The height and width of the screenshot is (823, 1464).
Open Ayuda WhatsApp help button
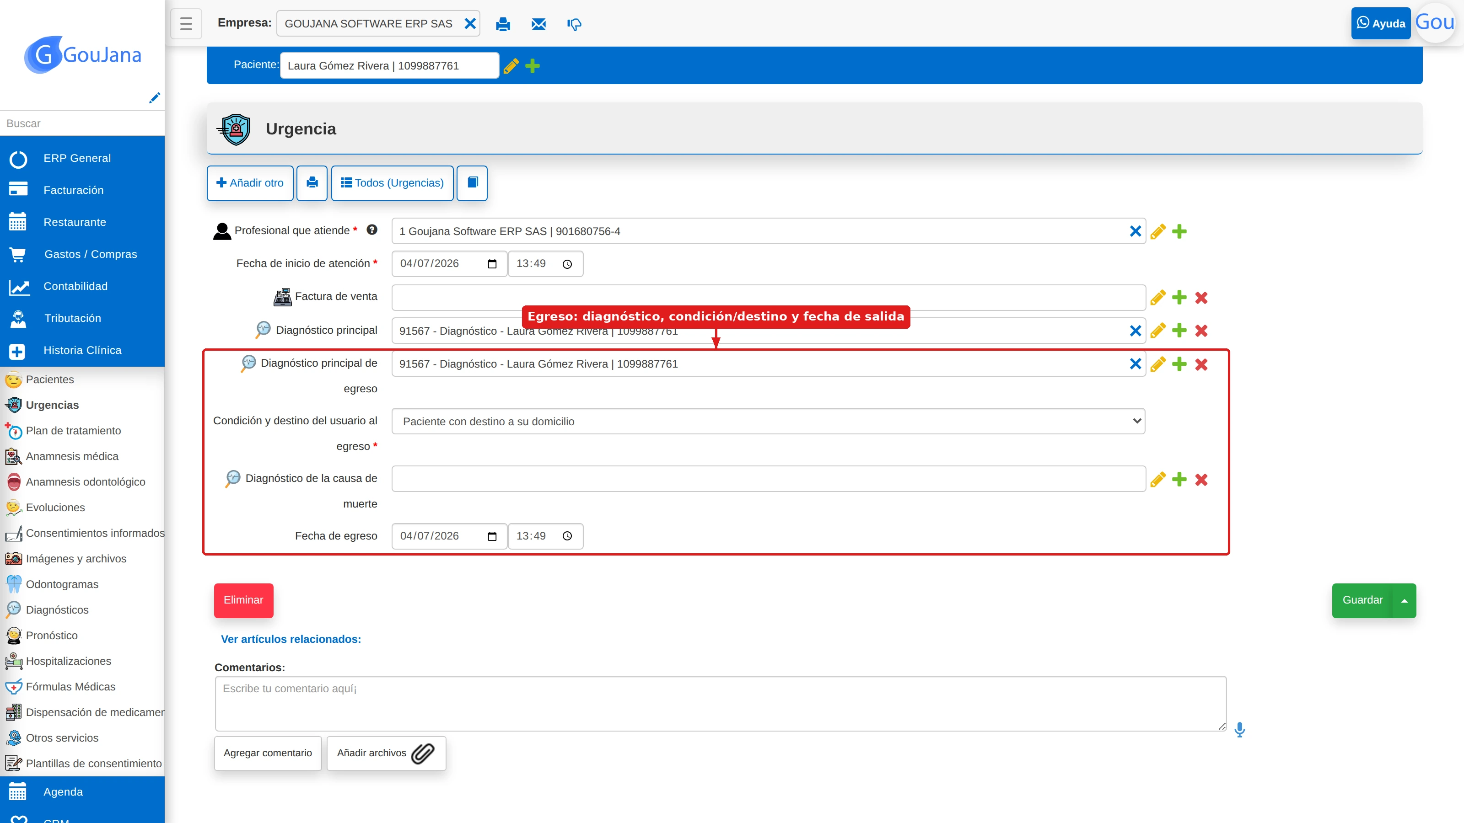point(1380,23)
